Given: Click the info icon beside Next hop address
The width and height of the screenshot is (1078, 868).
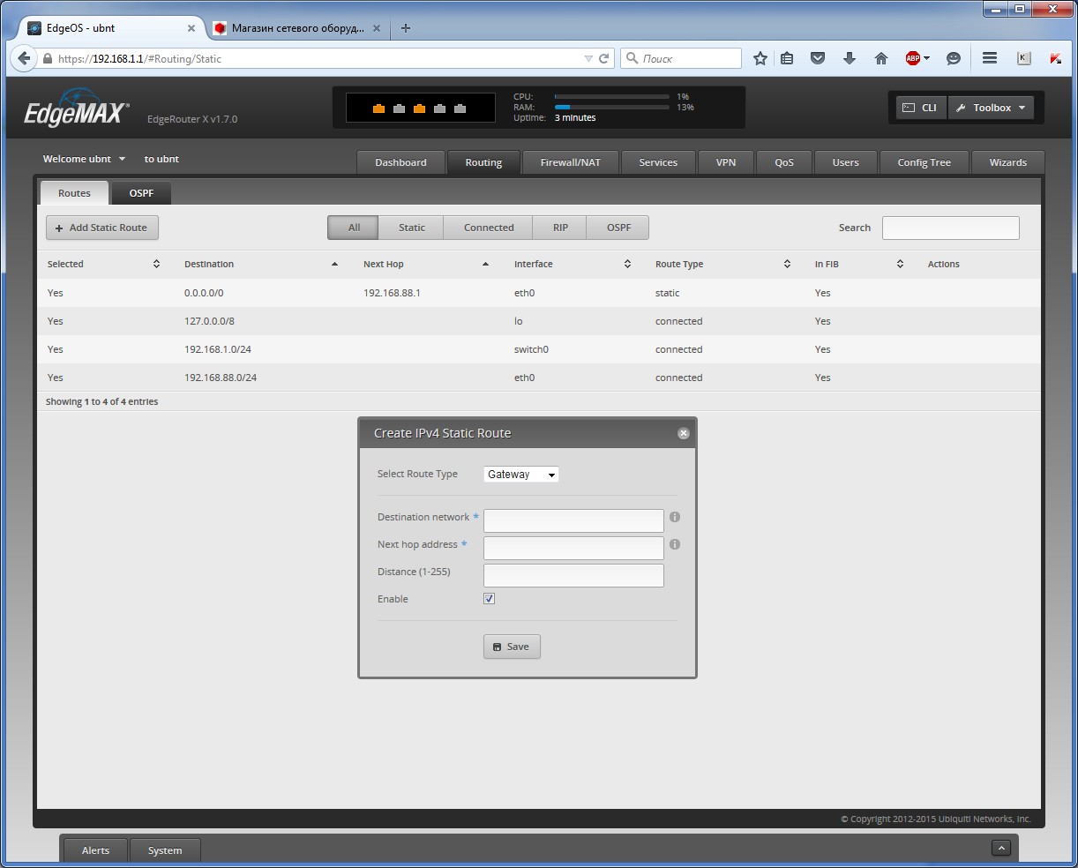Looking at the screenshot, I should point(675,544).
